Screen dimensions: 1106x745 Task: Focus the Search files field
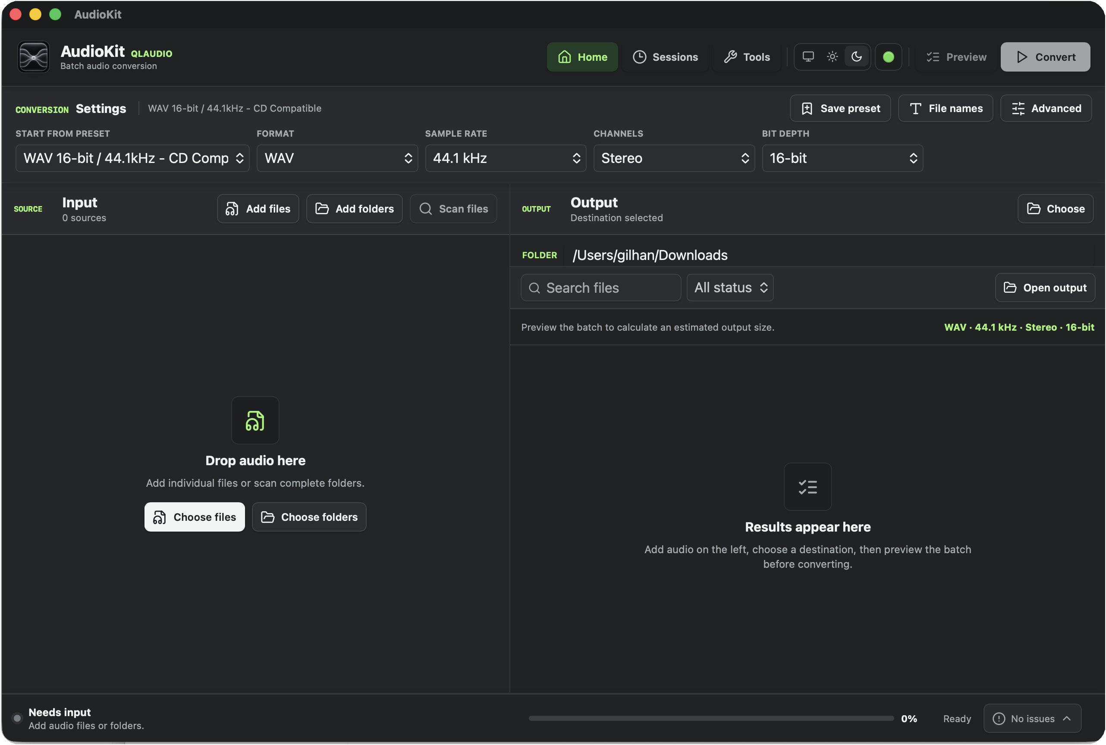(x=601, y=288)
